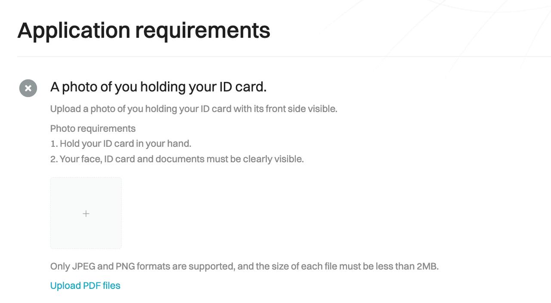The width and height of the screenshot is (551, 303).
Task: Click the word "Upload" in description sentence
Action: coord(65,109)
